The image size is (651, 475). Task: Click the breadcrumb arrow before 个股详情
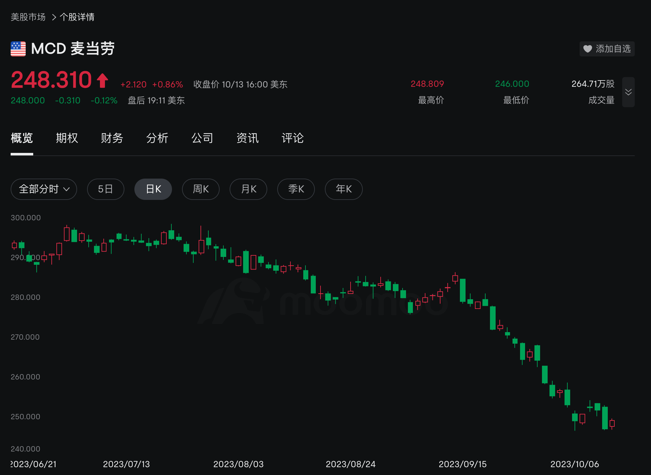click(x=54, y=17)
